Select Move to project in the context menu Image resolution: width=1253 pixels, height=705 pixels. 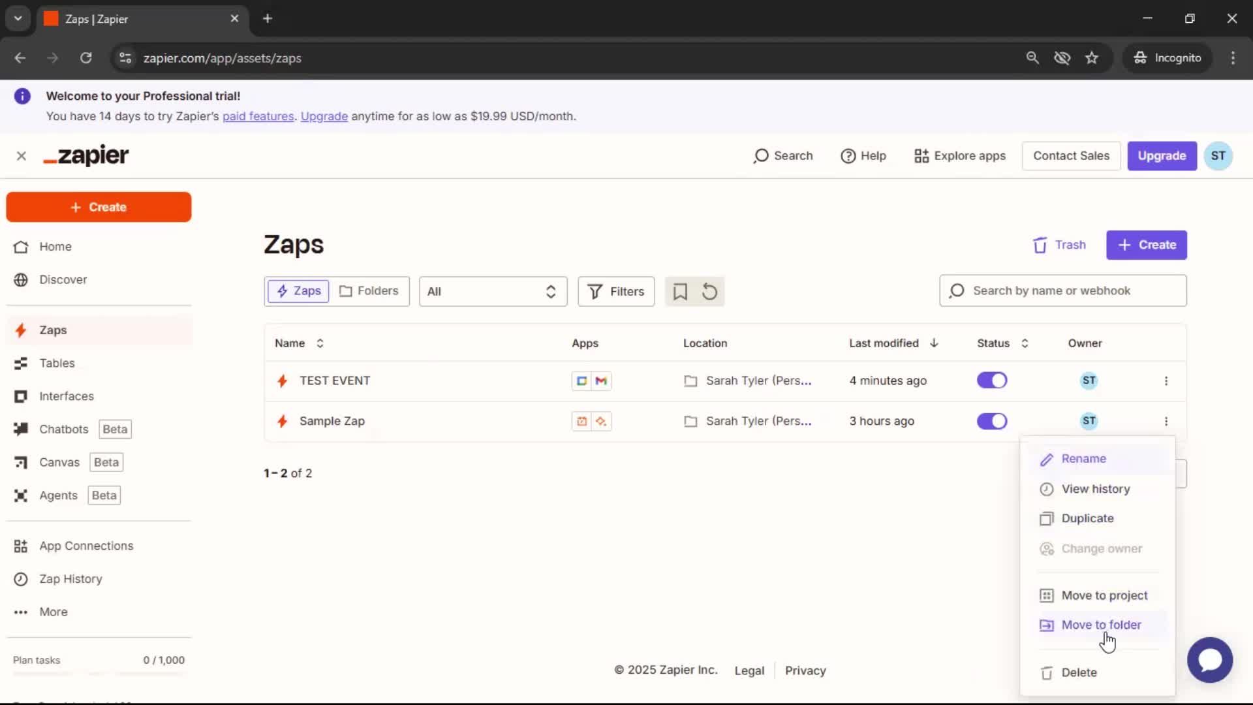(1098, 595)
